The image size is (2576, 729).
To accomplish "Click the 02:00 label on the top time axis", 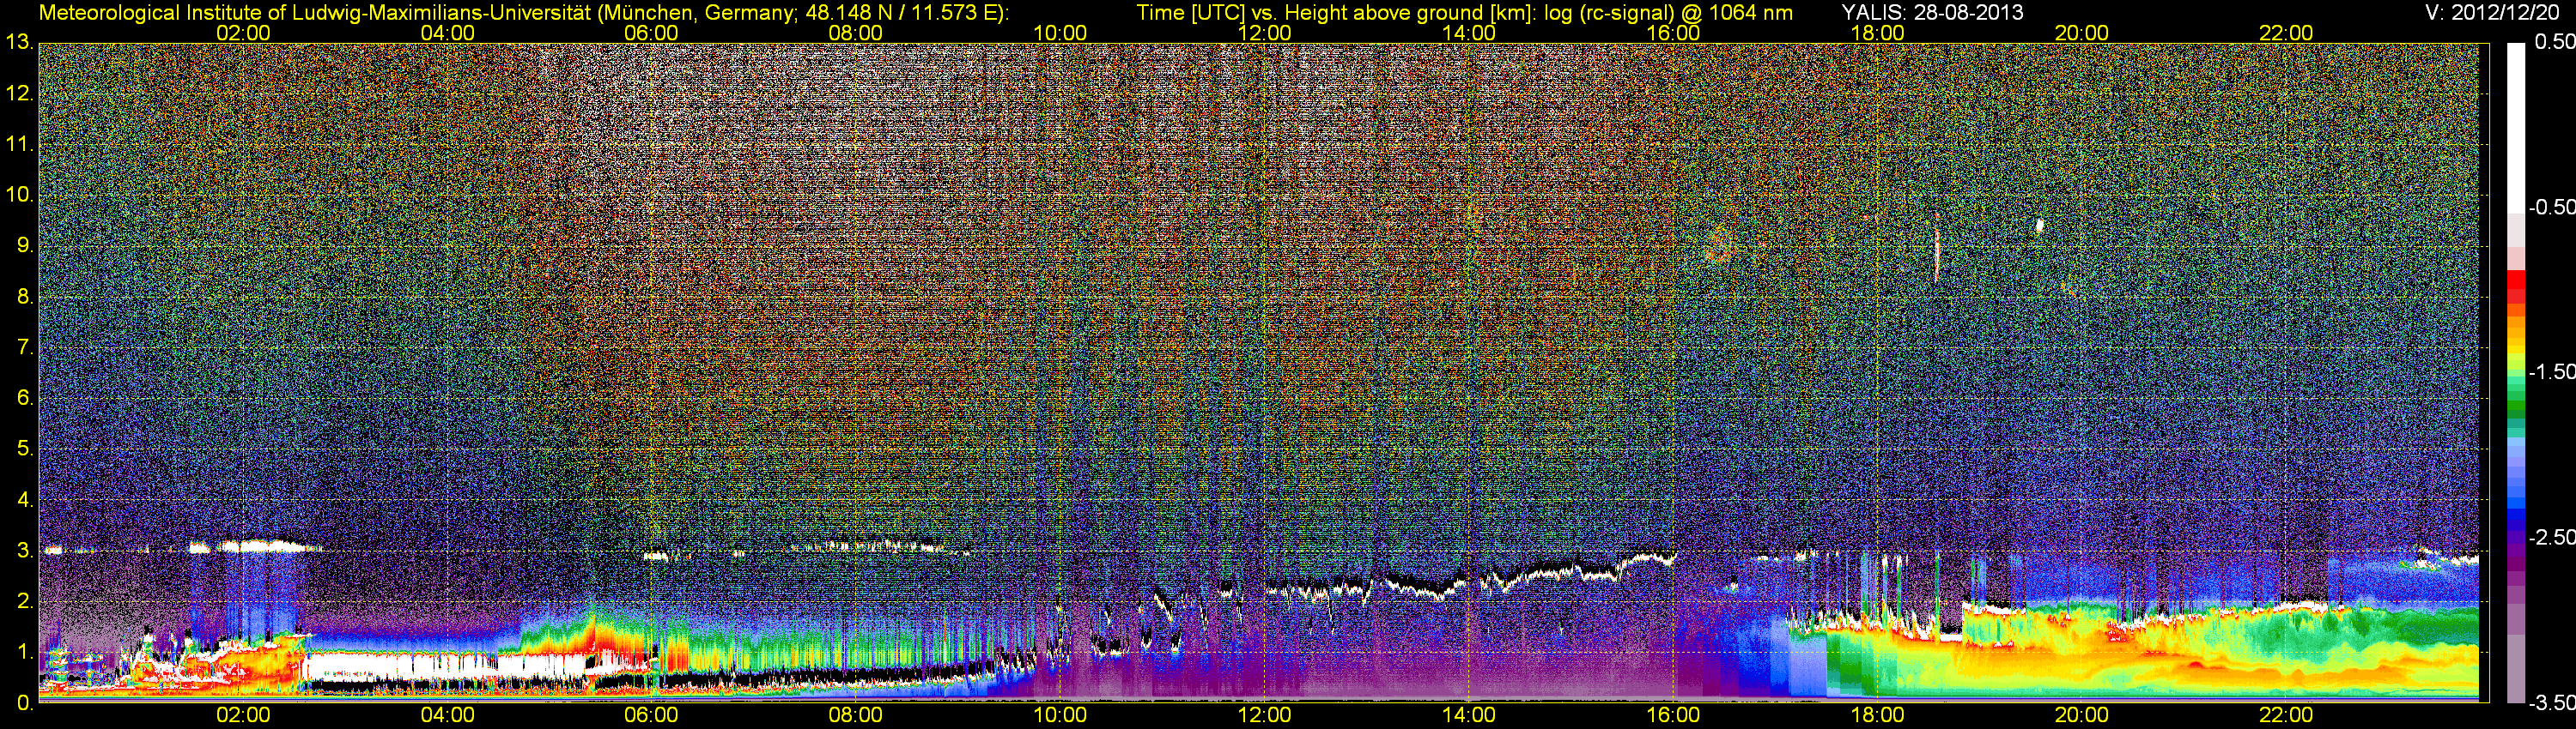I will (243, 33).
